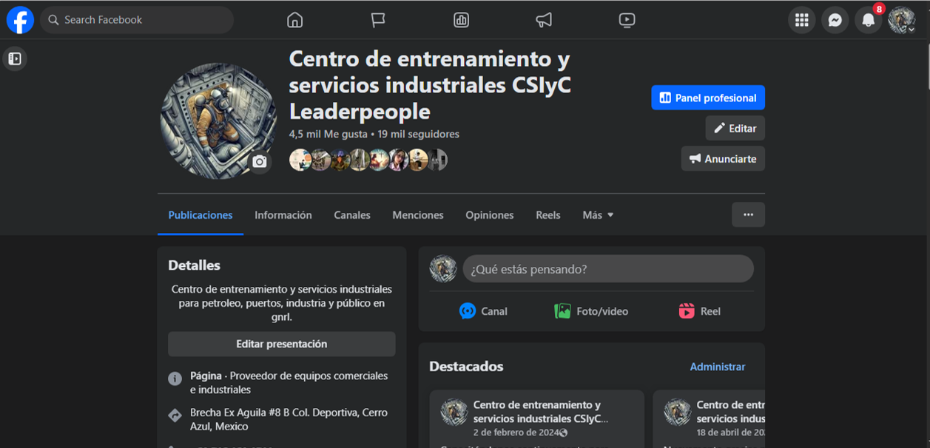Switch to the Información tab
930x448 pixels.
(283, 215)
